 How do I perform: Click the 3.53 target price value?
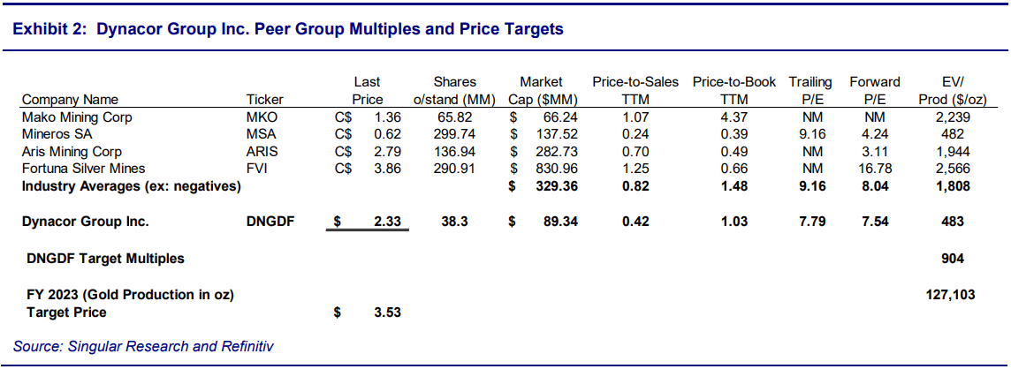click(x=387, y=313)
